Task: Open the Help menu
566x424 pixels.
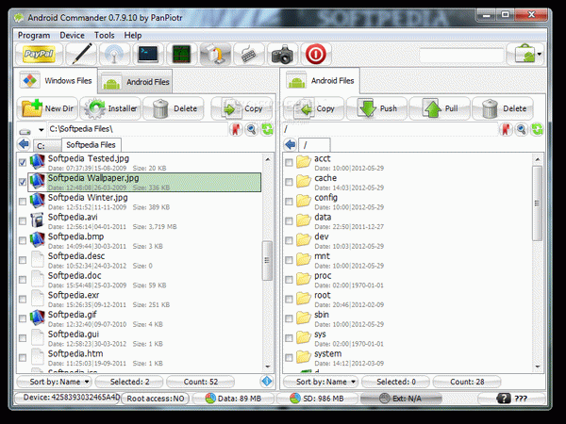Action: pyautogui.click(x=133, y=36)
